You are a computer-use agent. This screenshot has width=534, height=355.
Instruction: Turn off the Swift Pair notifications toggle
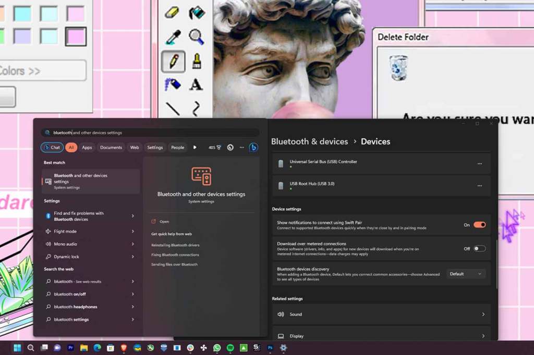480,225
